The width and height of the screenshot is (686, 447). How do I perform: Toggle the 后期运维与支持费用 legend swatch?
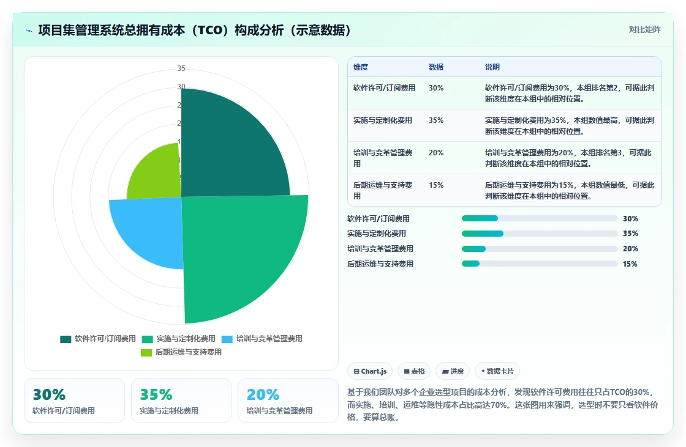pos(146,353)
